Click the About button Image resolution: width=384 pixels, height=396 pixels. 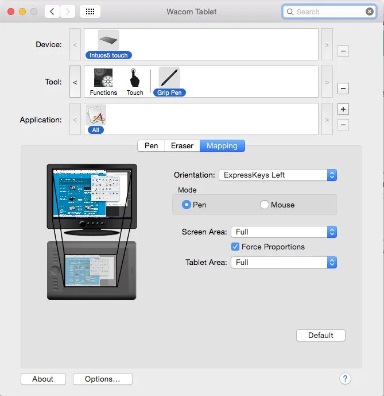(x=43, y=379)
